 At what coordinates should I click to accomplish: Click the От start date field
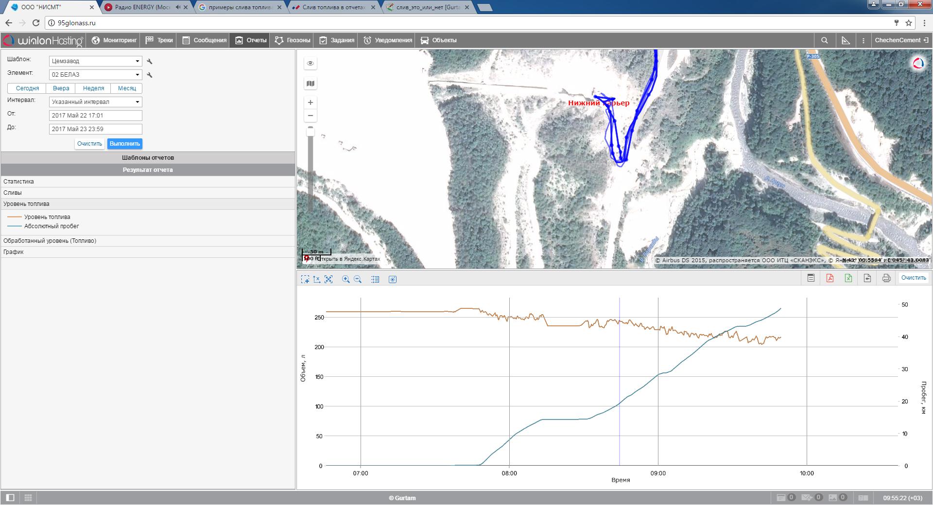coord(95,116)
